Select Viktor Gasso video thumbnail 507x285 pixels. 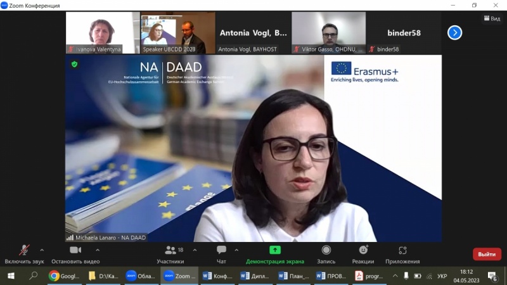pos(328,32)
